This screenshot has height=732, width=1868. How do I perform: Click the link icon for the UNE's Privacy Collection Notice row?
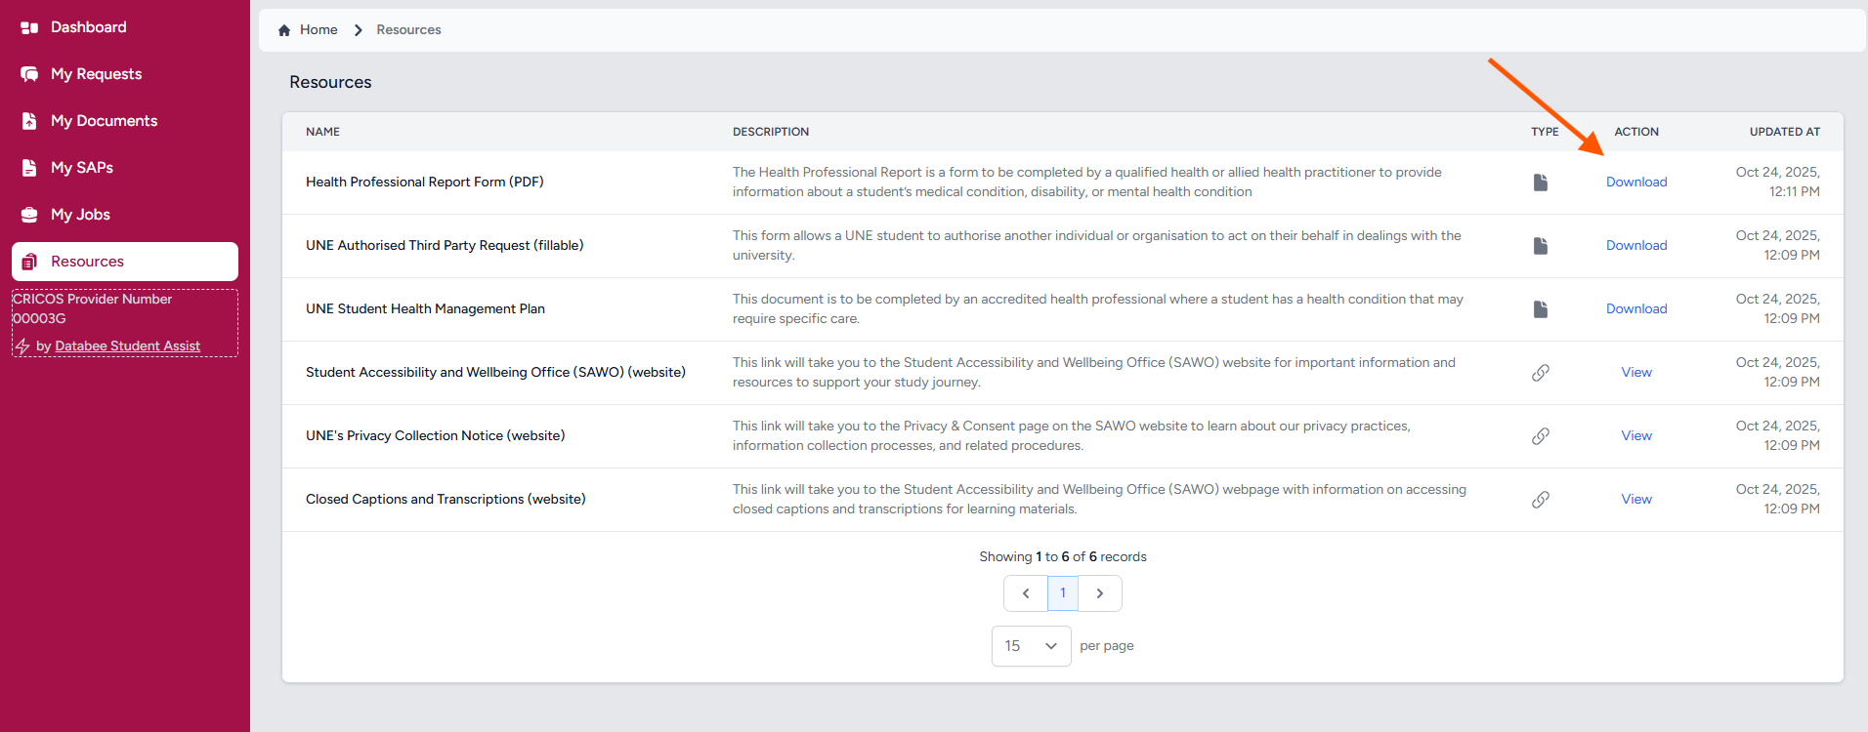click(1541, 436)
